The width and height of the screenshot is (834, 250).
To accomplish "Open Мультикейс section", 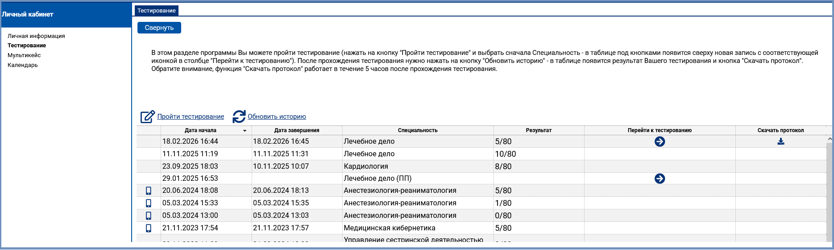I will click(24, 55).
